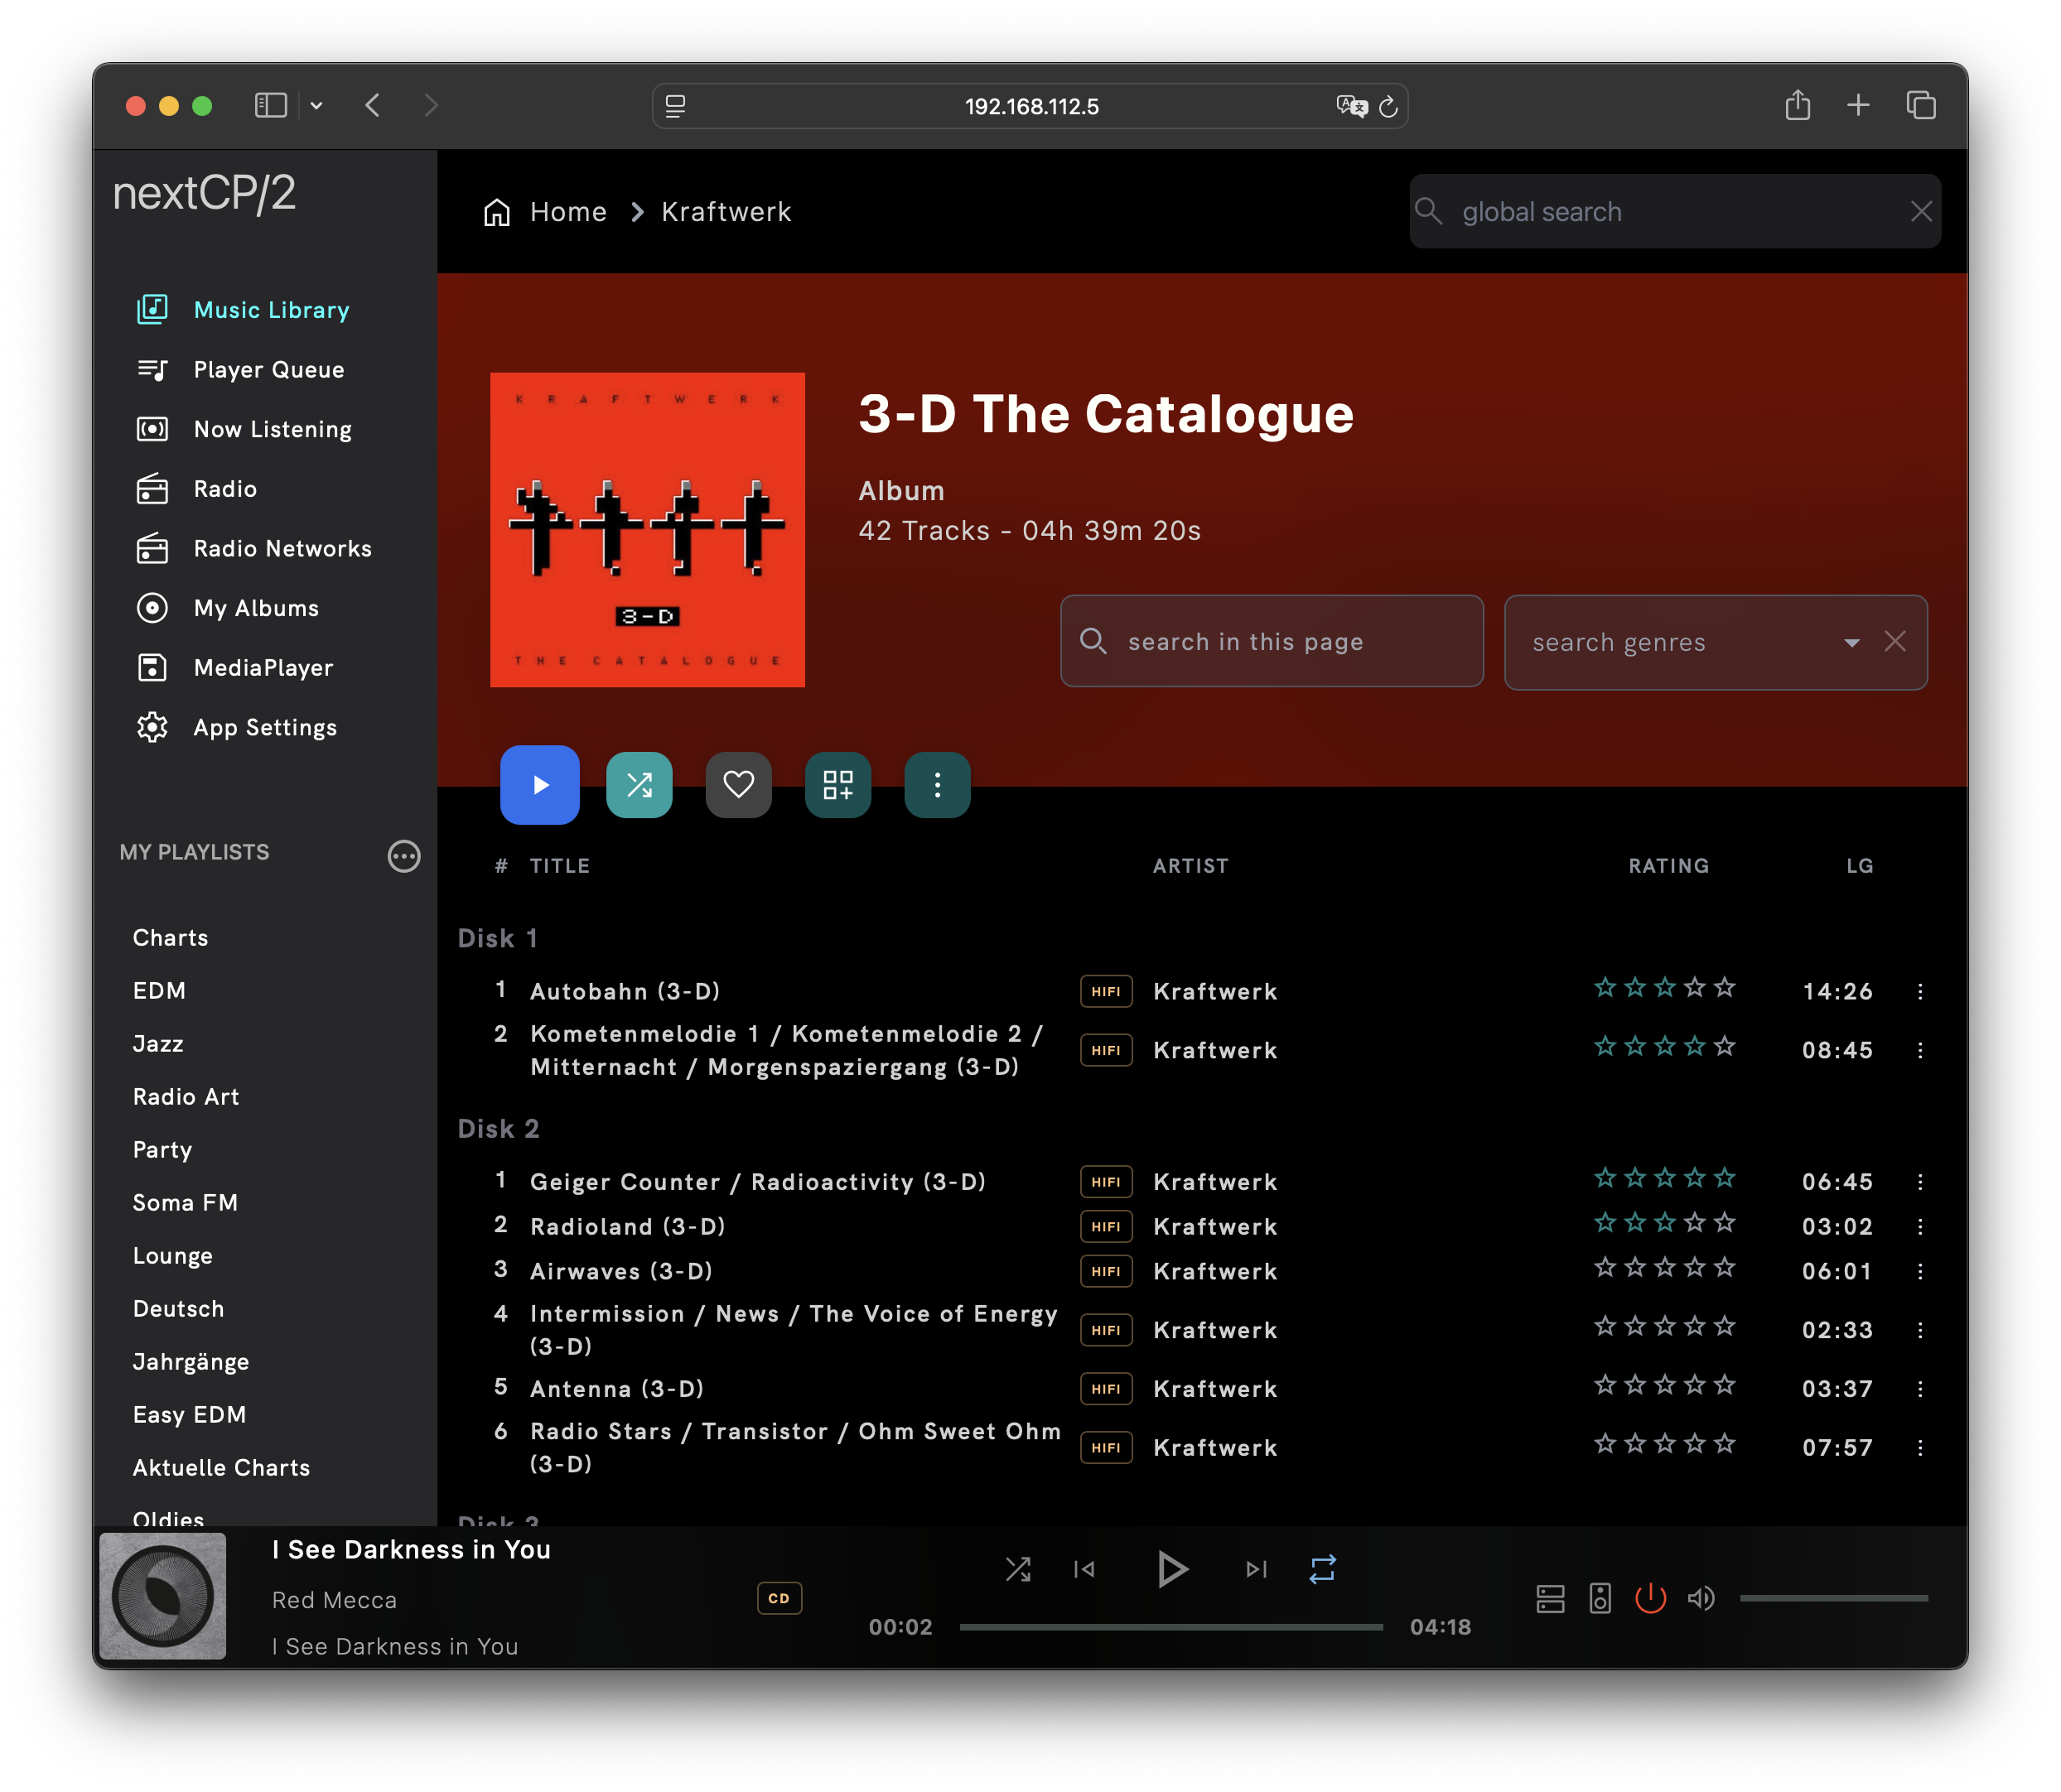Clear the search genres selection

click(1895, 641)
